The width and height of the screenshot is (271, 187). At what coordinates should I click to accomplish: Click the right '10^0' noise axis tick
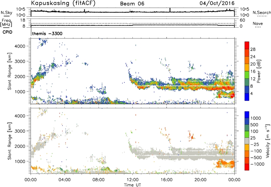[x=244, y=15]
